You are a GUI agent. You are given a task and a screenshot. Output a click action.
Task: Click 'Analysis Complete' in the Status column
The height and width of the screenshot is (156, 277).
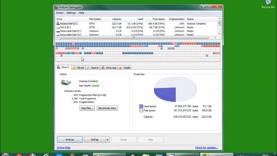click(x=196, y=23)
